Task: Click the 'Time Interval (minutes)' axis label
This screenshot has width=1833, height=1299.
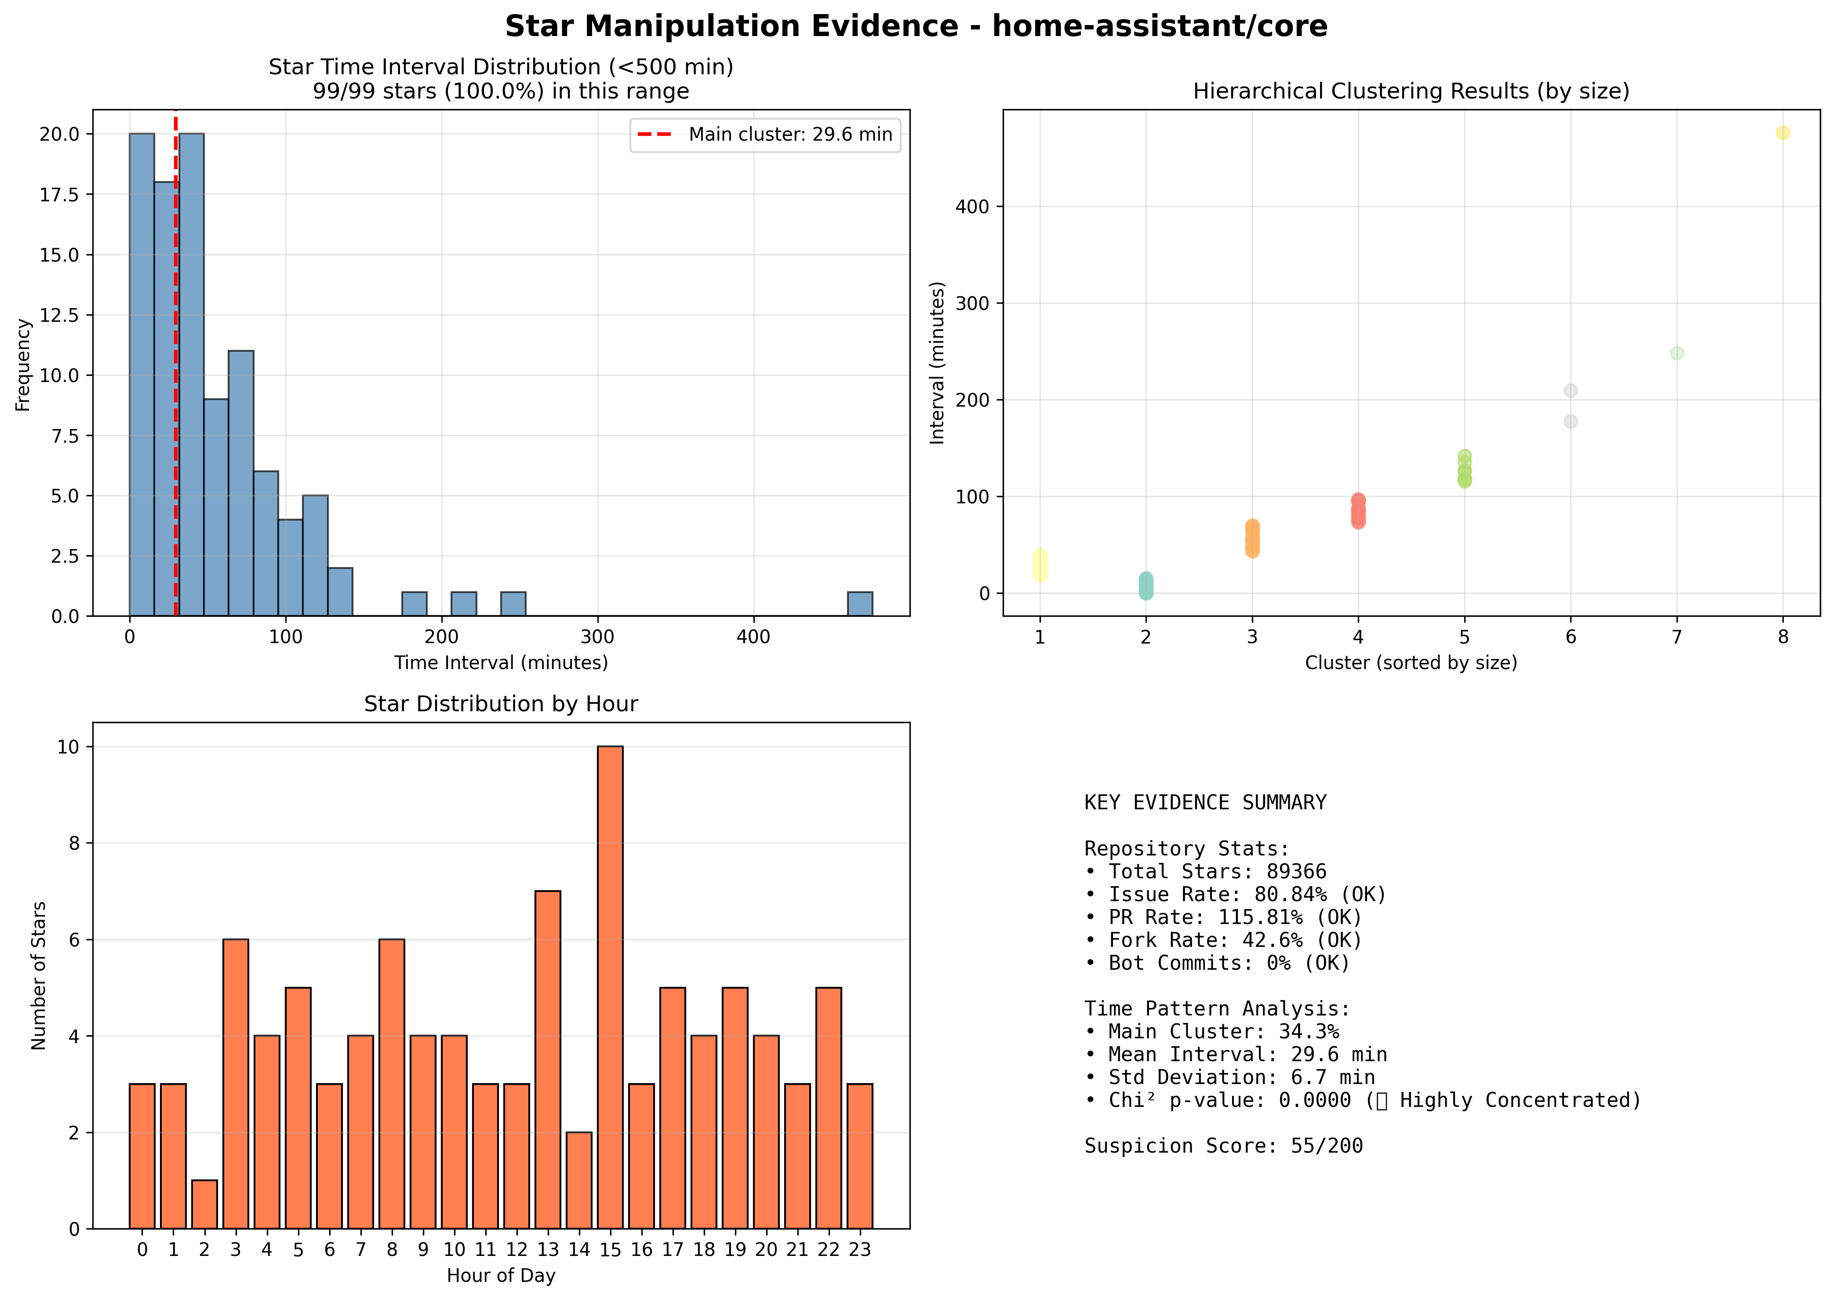Action: click(x=501, y=663)
